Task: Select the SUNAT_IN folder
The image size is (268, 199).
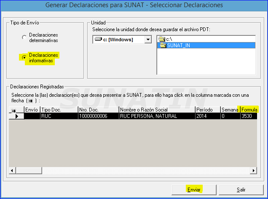Action: [x=206, y=45]
